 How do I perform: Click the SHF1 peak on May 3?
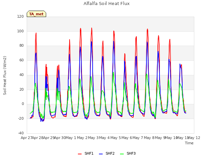click(x=92, y=28)
